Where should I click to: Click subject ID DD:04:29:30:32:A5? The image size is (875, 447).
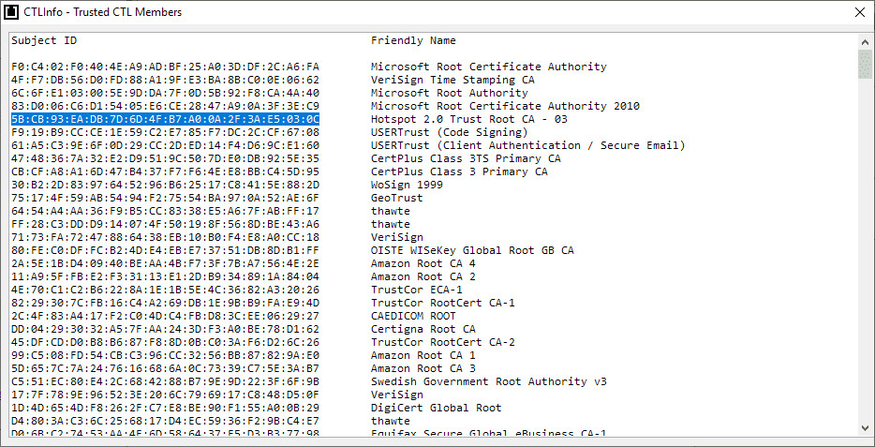(165, 329)
